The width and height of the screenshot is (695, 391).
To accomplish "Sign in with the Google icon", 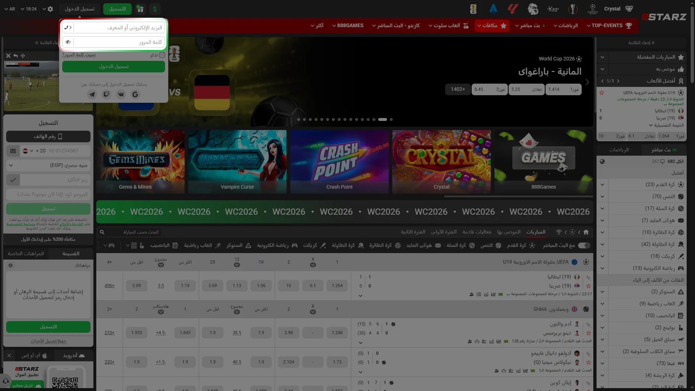I will (x=135, y=94).
